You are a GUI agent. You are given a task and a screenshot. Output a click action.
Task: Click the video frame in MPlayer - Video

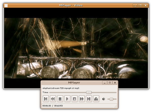(76, 48)
